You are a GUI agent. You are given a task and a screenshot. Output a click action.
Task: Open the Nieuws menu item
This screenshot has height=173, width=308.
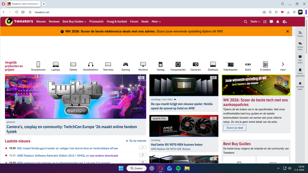click(x=41, y=22)
